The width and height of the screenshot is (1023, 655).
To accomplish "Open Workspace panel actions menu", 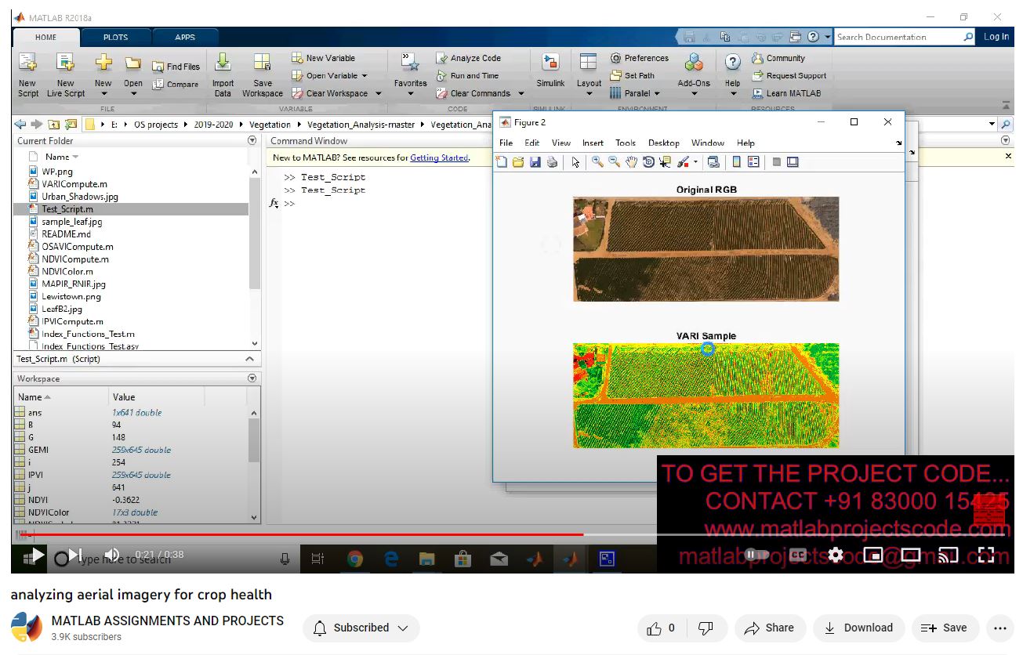I will [252, 378].
